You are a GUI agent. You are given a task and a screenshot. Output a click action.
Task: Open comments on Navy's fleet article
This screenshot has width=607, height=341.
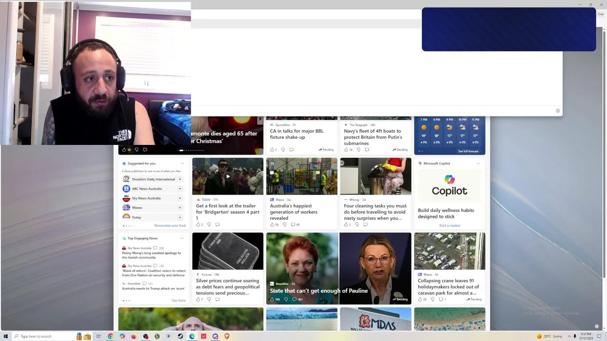(367, 150)
